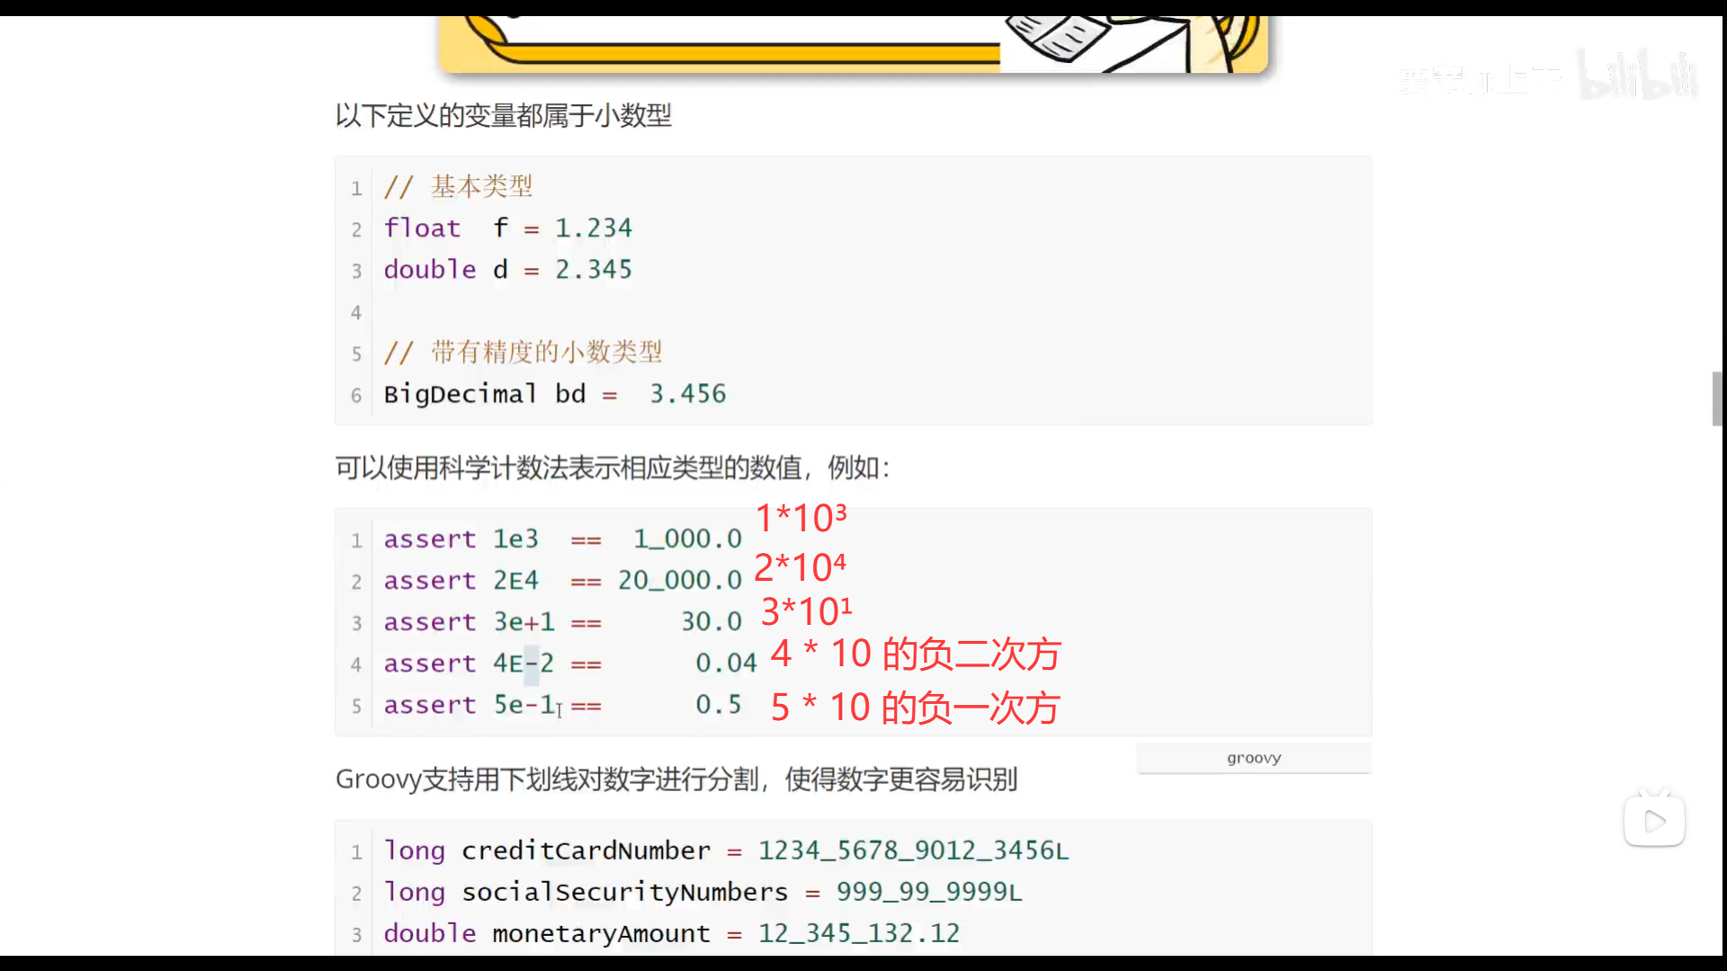Click the BigDecimal bd code line

coord(554,394)
